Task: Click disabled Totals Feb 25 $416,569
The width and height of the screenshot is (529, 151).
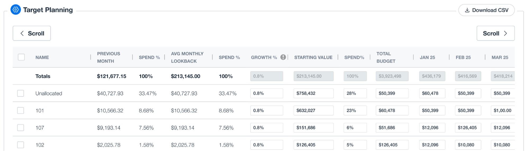Action: coord(468,76)
